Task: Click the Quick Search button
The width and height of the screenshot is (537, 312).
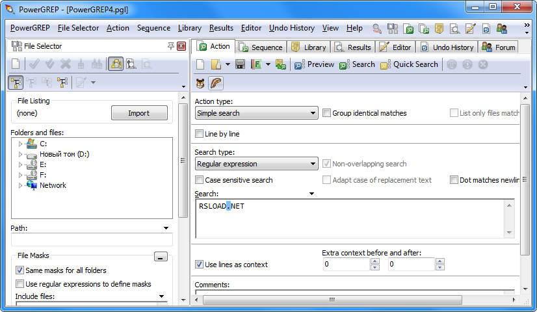Action: tap(410, 64)
